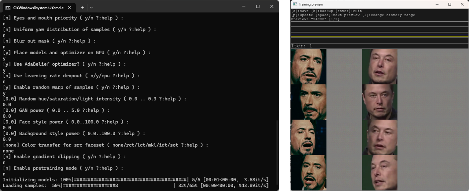
Task: Click the second Elon Musk face preview
Action: 380,102
